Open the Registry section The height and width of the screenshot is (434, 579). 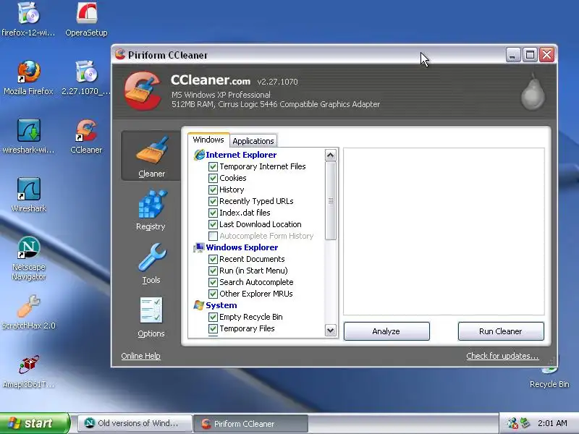[151, 210]
